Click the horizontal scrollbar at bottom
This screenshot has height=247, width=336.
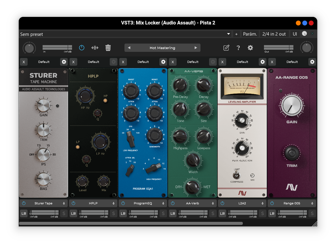click(x=131, y=223)
